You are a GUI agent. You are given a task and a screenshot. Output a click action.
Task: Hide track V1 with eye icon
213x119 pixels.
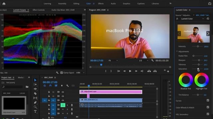63,100
